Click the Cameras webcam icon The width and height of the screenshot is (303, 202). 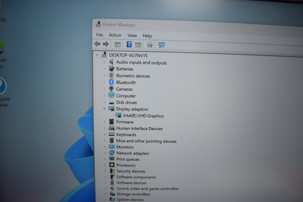pyautogui.click(x=111, y=89)
